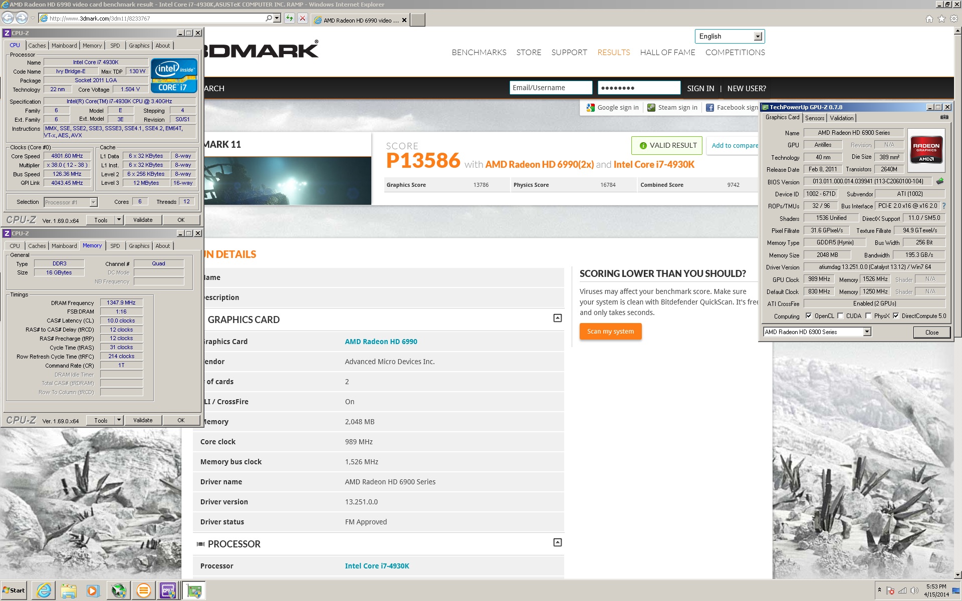Click OK in the lower CPU-Z window

click(x=181, y=420)
